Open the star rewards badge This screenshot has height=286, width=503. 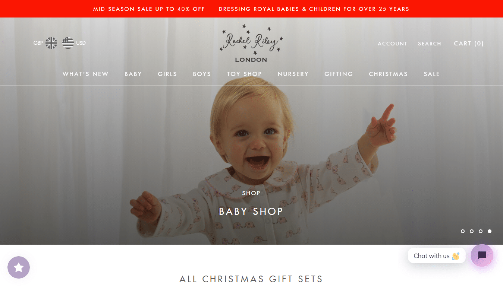[x=19, y=267]
